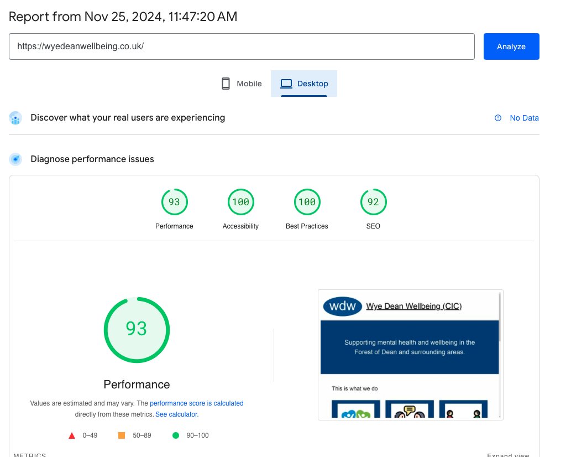Click the 50–89 legend text
This screenshot has height=457, width=571.
coord(142,435)
